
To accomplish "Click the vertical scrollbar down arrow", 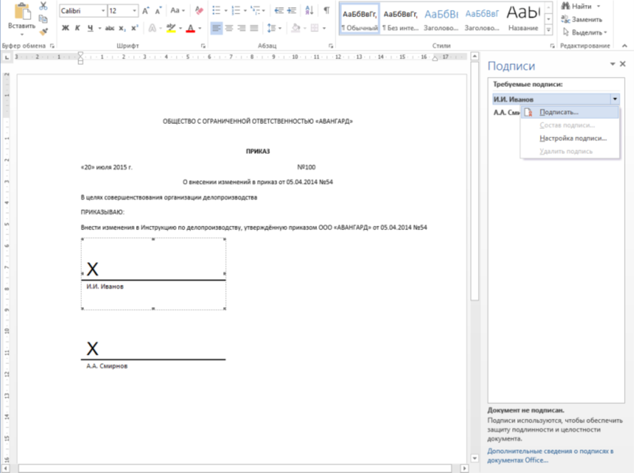I will click(474, 458).
